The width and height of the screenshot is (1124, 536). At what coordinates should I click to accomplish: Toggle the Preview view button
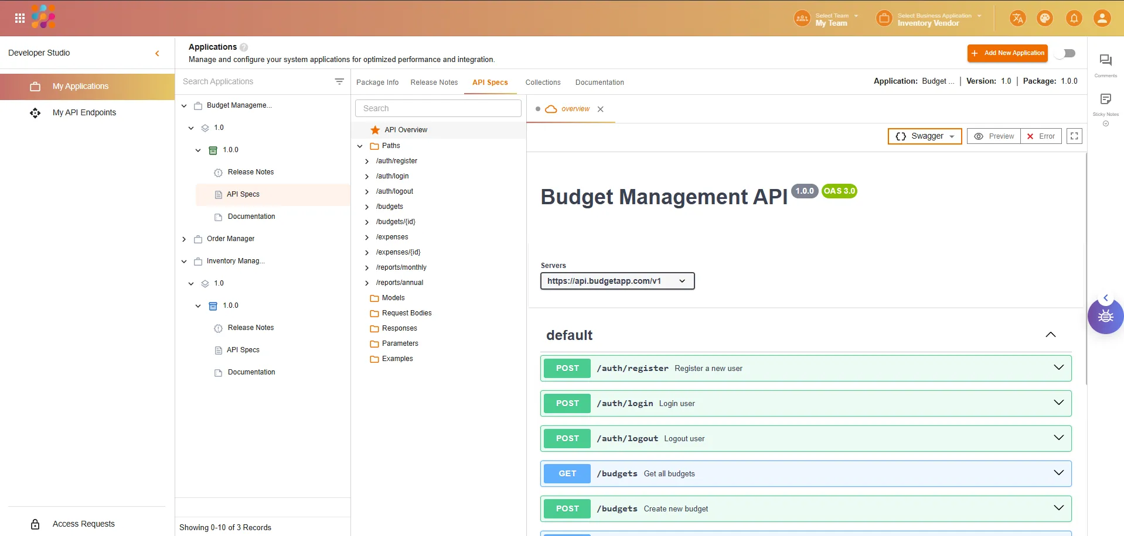tap(994, 136)
